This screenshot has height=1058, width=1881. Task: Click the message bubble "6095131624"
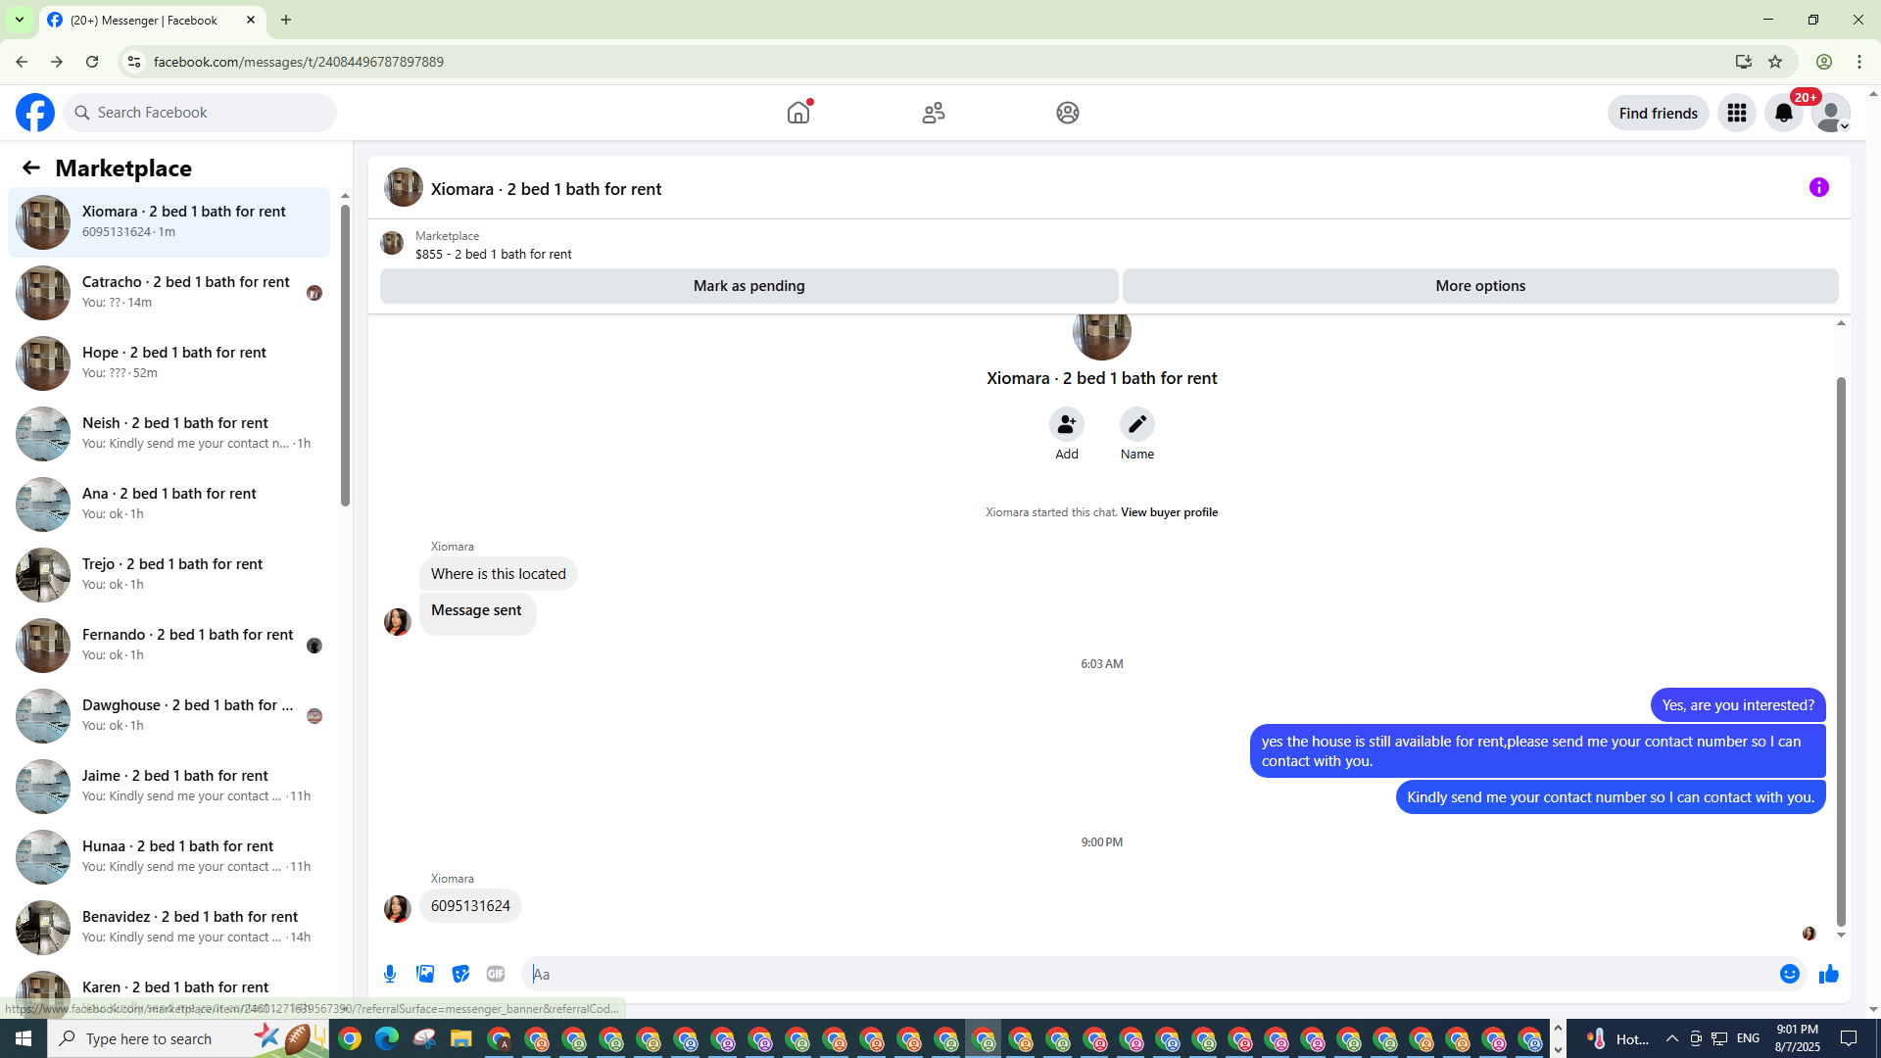pos(470,906)
